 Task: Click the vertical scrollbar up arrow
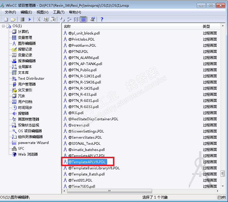point(223,26)
